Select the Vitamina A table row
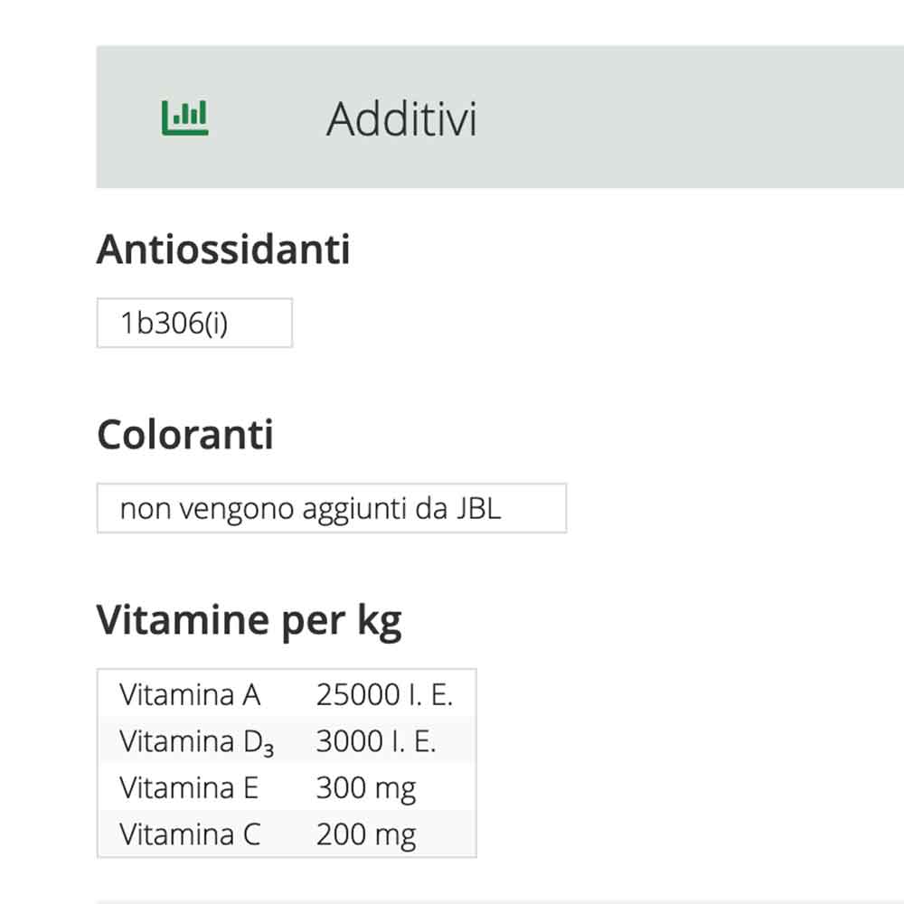Image resolution: width=904 pixels, height=904 pixels. [x=286, y=694]
